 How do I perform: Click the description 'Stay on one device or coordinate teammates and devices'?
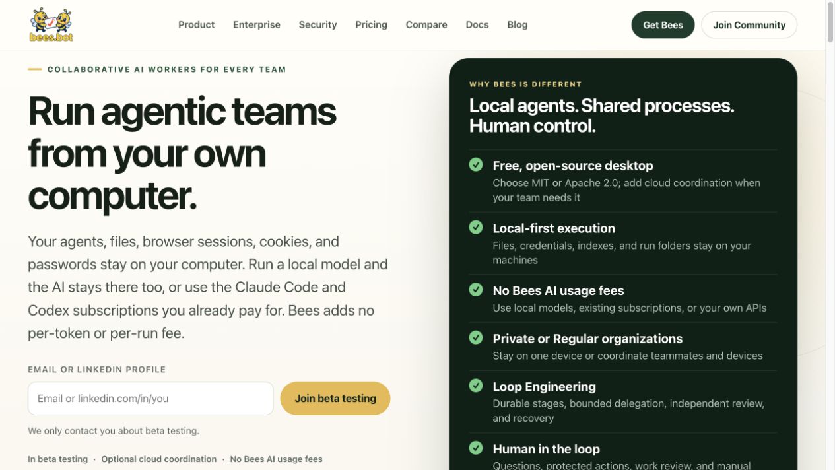coord(628,356)
